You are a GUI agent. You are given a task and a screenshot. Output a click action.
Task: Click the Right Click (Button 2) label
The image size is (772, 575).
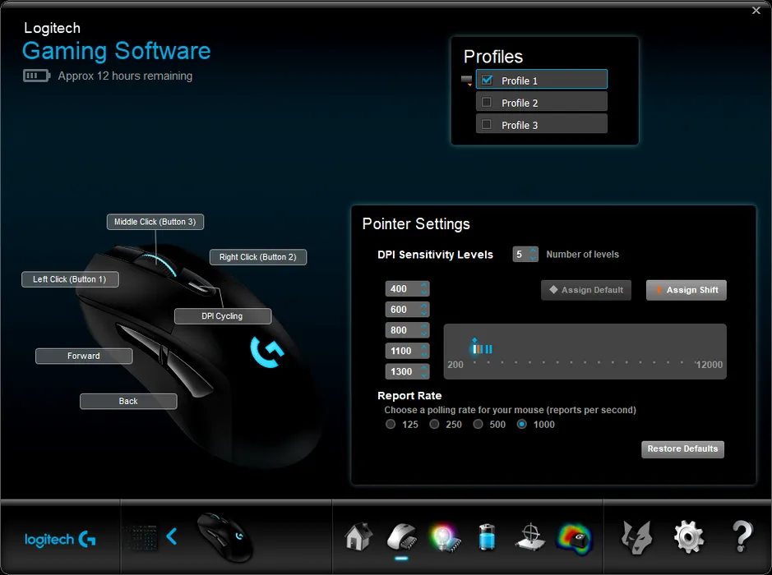(258, 257)
